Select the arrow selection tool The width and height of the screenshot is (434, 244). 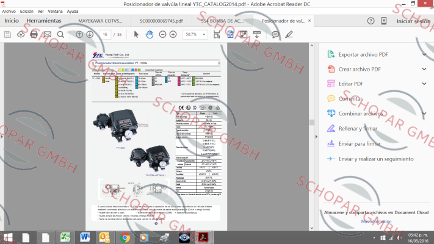click(136, 35)
